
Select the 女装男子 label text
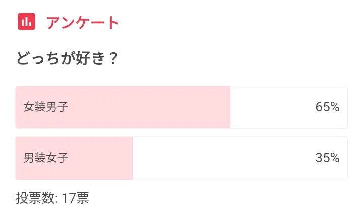coord(46,107)
